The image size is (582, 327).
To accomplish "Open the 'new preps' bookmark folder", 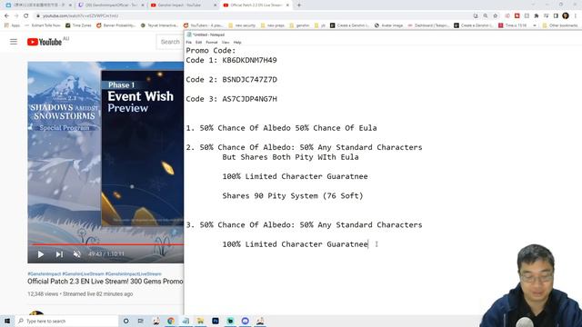I will point(273,25).
